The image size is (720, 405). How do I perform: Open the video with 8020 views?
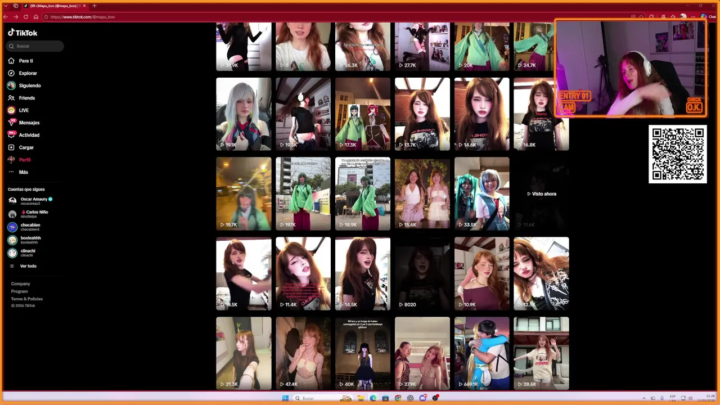pos(422,273)
